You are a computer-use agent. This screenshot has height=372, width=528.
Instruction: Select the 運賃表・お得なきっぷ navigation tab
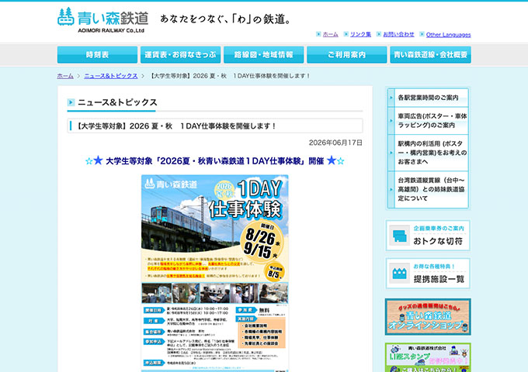coord(180,55)
